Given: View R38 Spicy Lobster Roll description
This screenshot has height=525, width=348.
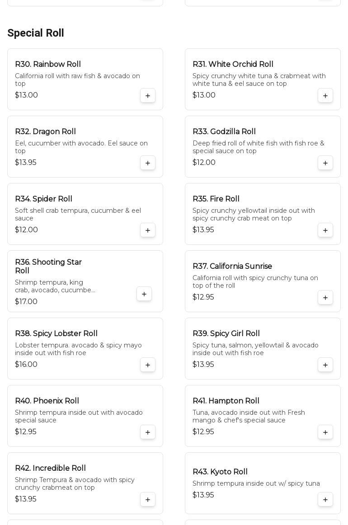Looking at the screenshot, I should pyautogui.click(x=78, y=349).
